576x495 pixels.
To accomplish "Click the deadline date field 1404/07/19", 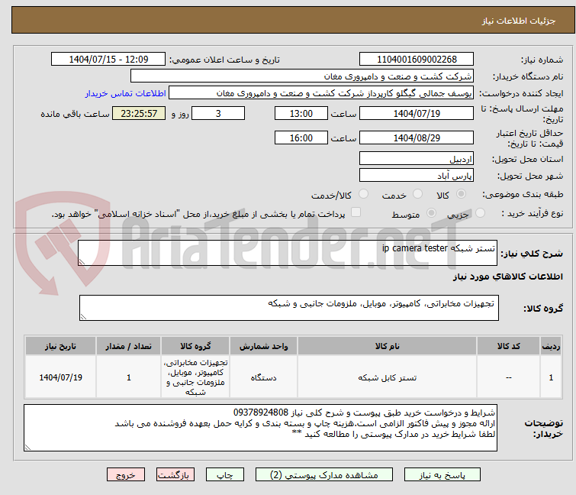I will coord(417,113).
